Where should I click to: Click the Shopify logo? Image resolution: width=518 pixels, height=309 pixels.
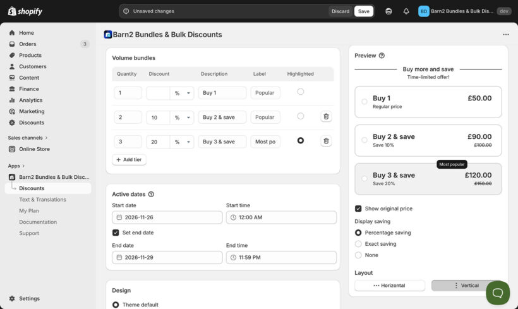point(25,11)
